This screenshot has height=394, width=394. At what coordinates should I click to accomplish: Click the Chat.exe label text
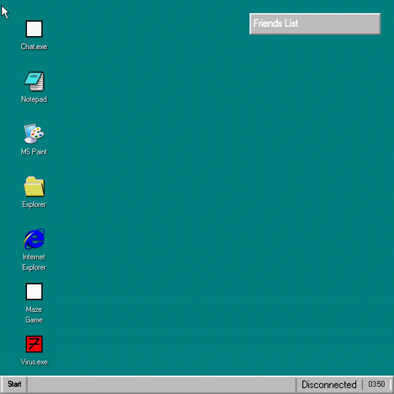coord(34,47)
